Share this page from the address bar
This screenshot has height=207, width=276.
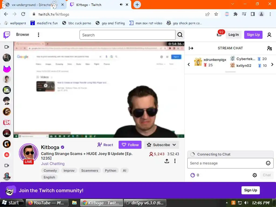[x=208, y=14]
